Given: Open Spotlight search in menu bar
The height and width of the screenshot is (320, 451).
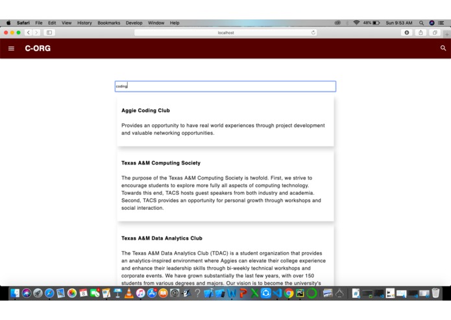Looking at the screenshot, I should tap(421, 23).
